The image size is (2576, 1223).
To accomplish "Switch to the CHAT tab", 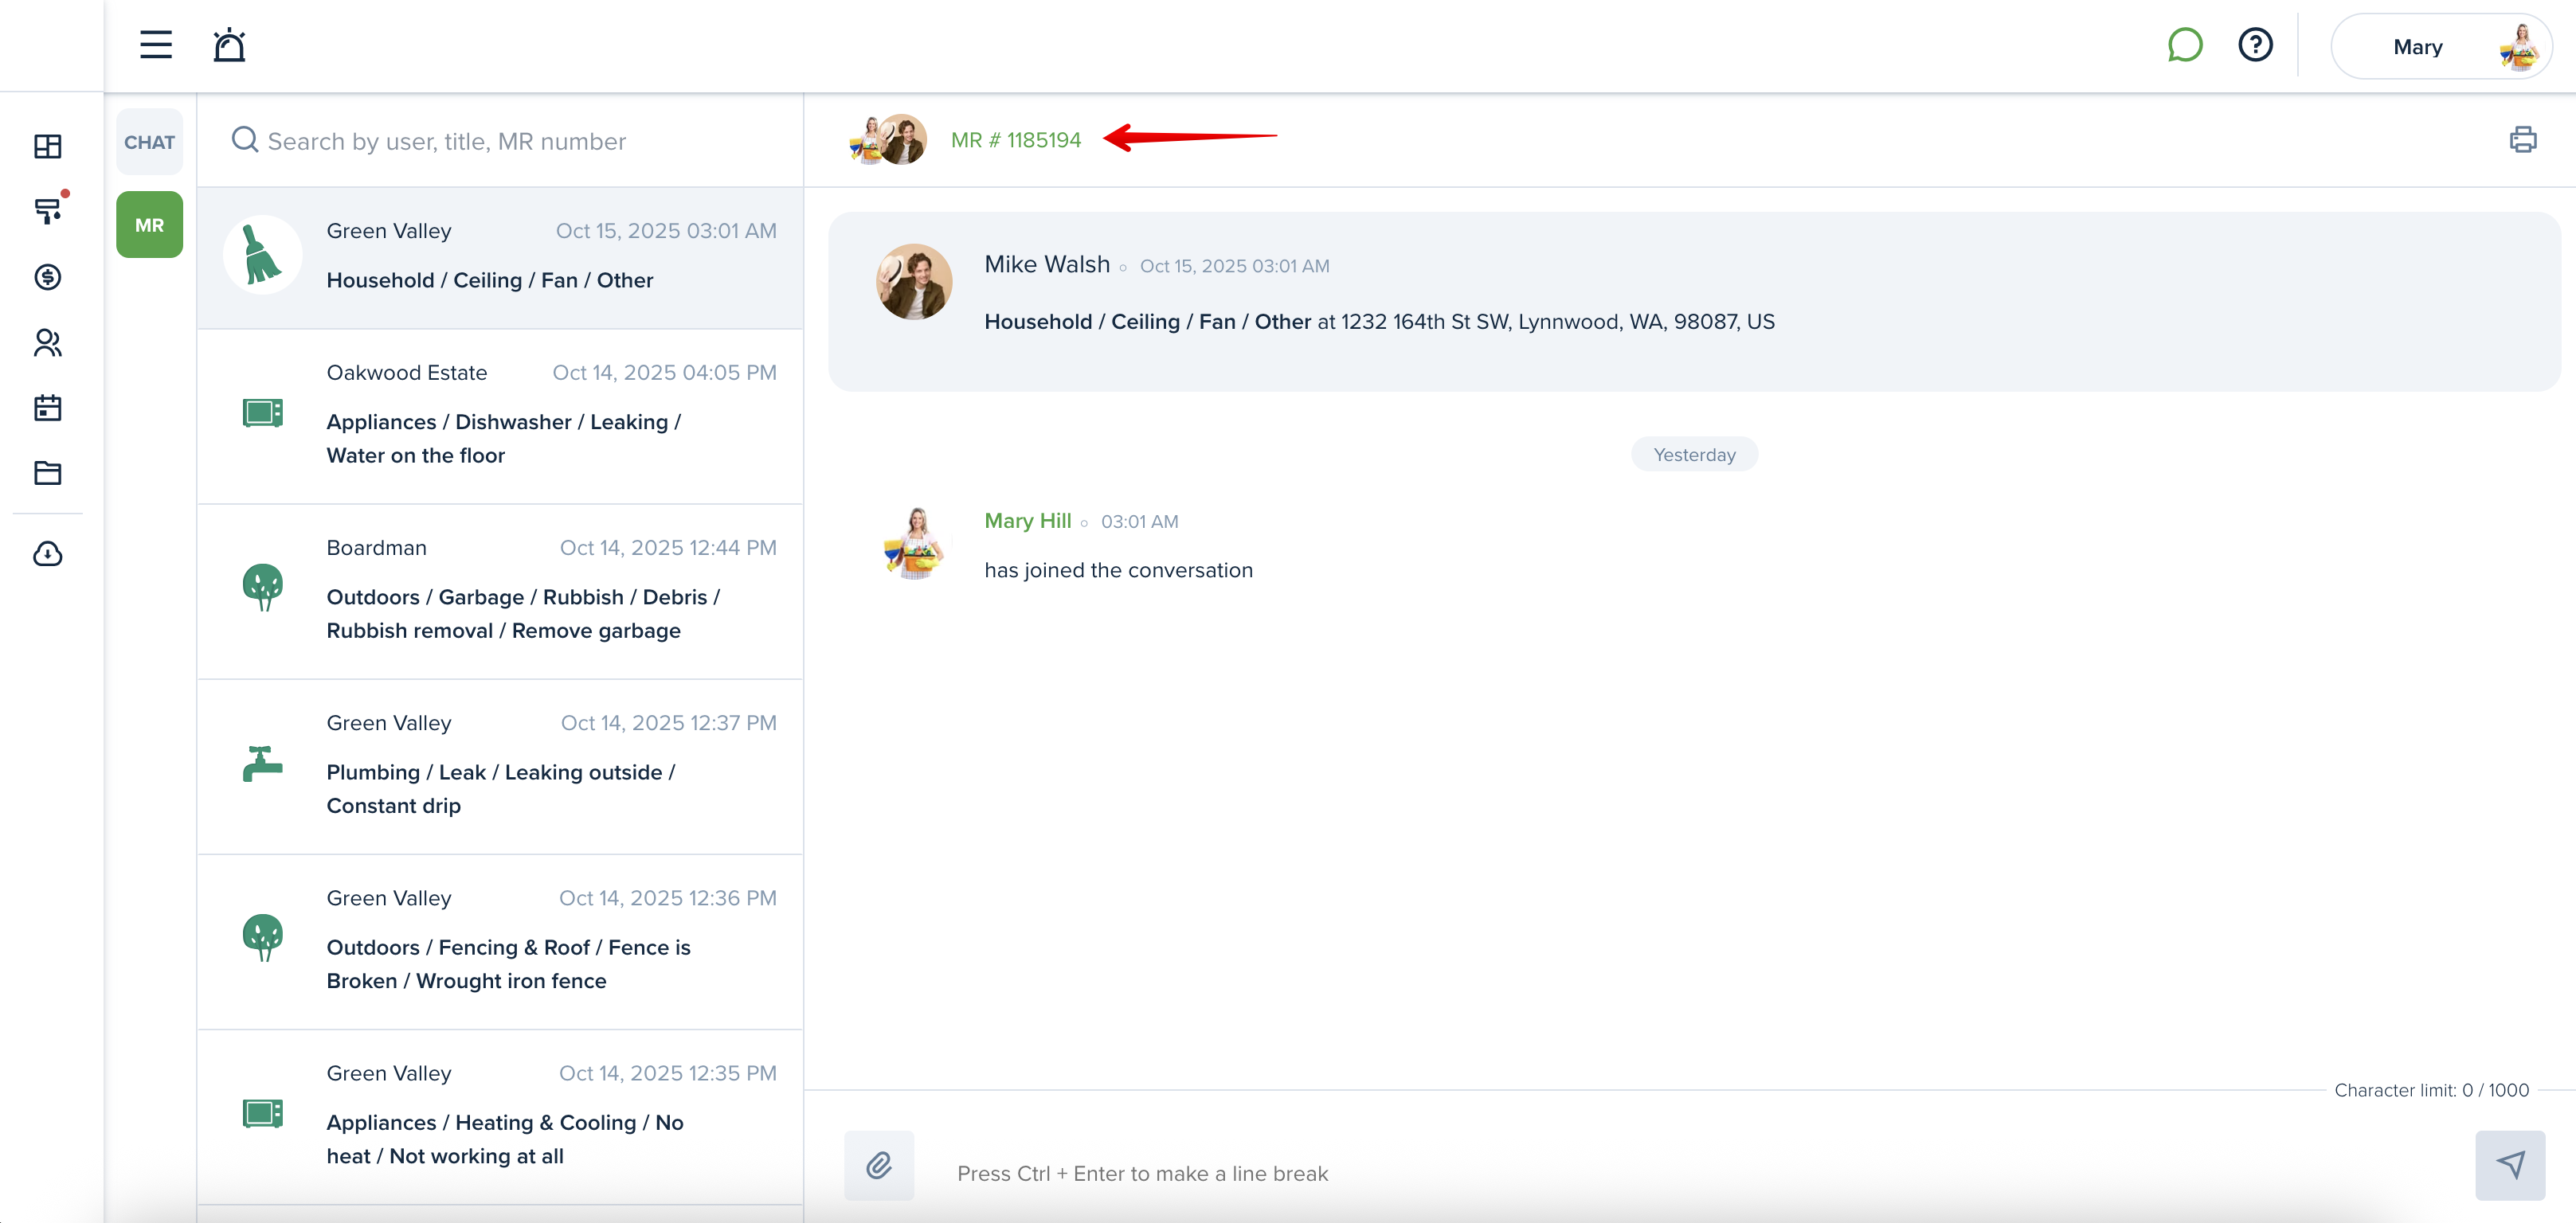I will click(149, 142).
